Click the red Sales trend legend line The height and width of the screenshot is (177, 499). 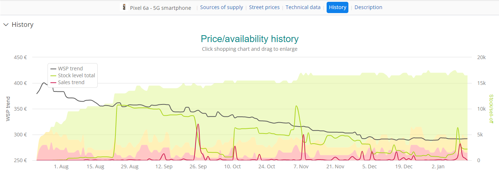(x=54, y=82)
